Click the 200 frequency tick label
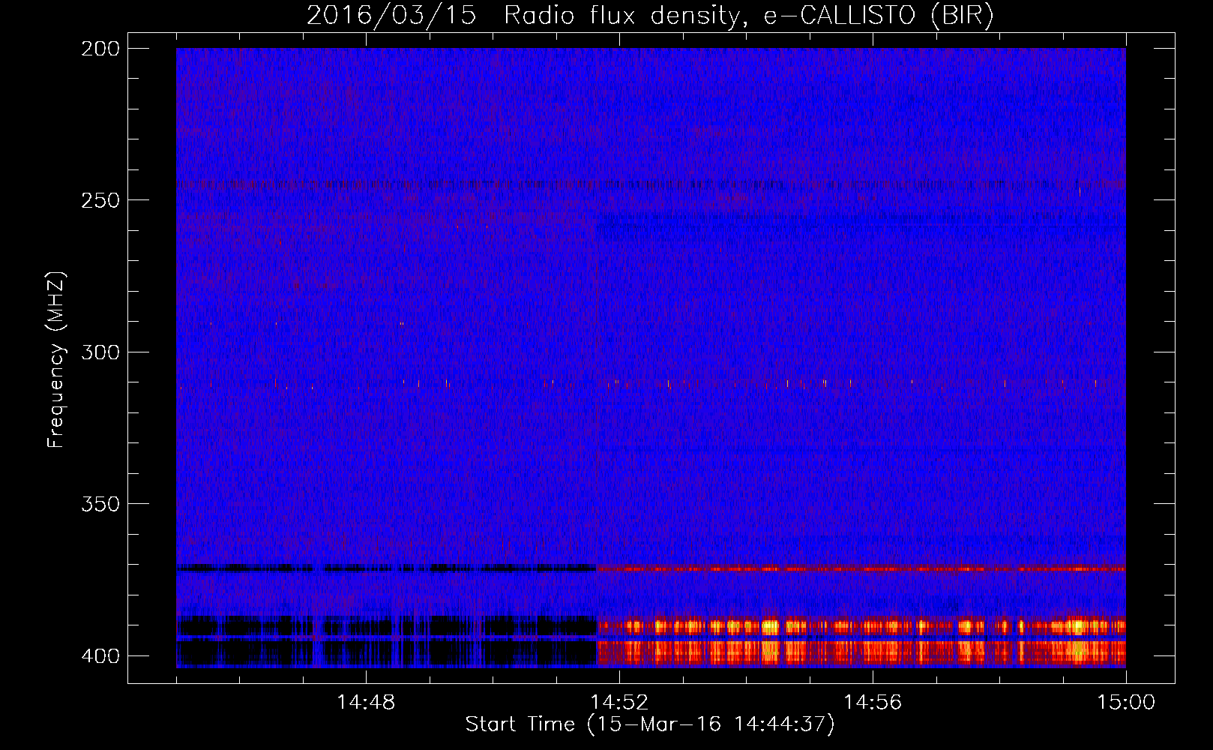1213x750 pixels. [100, 49]
